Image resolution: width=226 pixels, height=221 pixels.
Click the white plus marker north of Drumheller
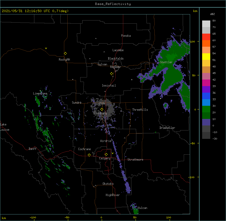(160, 98)
